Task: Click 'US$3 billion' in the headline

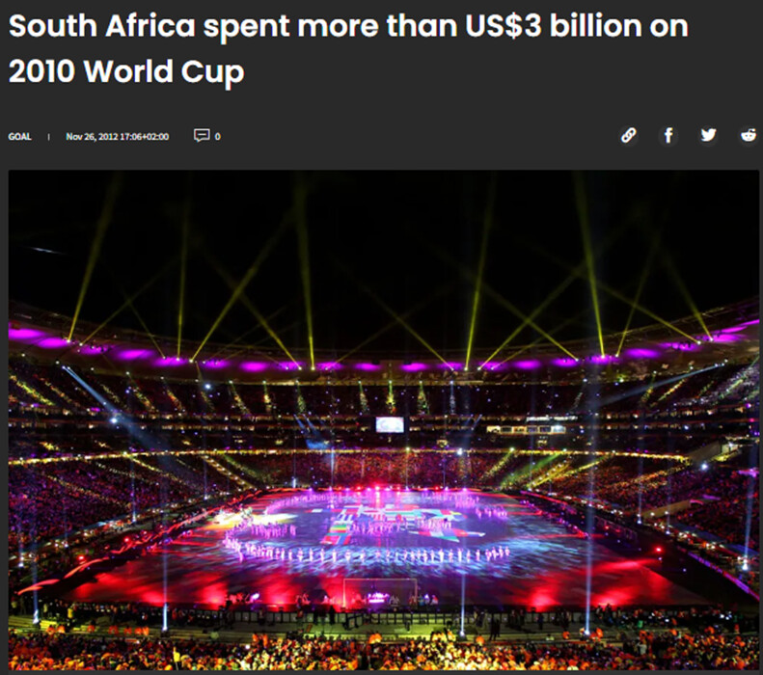Action: 514,27
